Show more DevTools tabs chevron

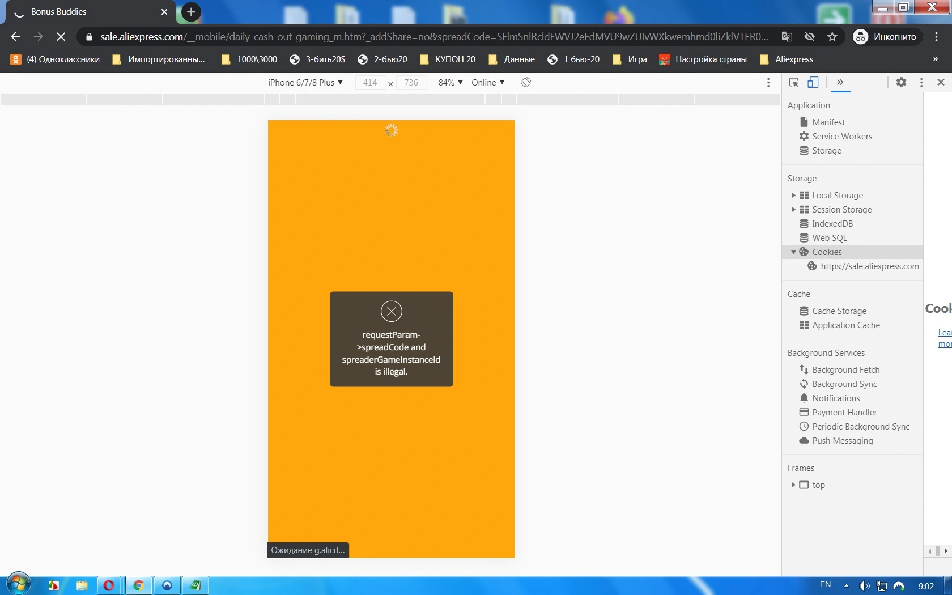pyautogui.click(x=840, y=83)
